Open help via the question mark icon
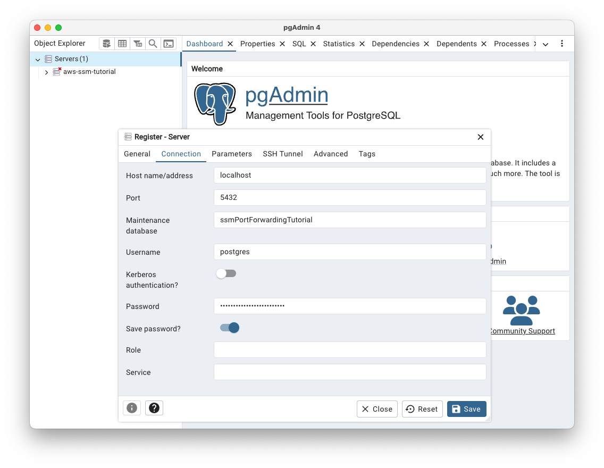The height and width of the screenshot is (468, 604). pos(154,408)
